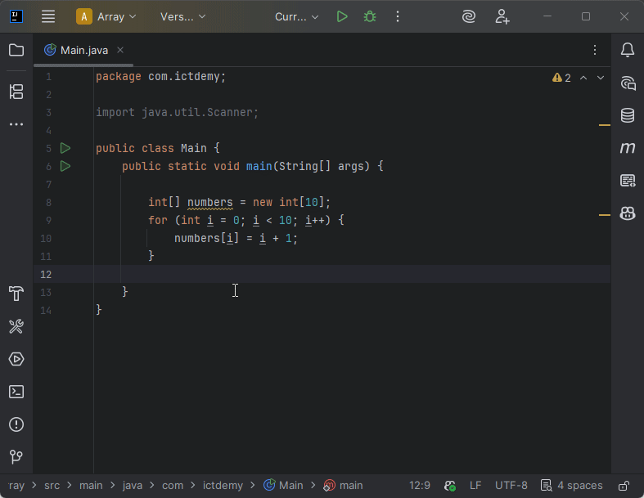Open the wrench and screwdriver tool window
This screenshot has width=644, height=498.
[x=16, y=326]
